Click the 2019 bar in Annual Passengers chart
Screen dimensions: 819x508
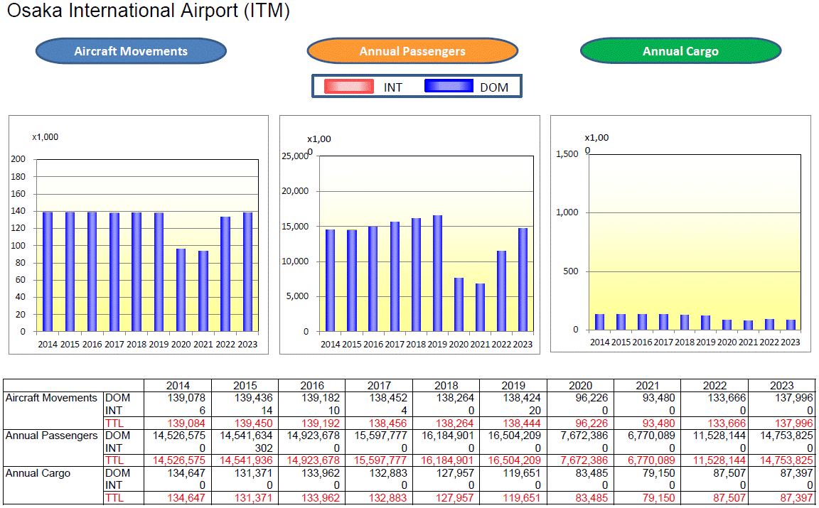pyautogui.click(x=438, y=274)
